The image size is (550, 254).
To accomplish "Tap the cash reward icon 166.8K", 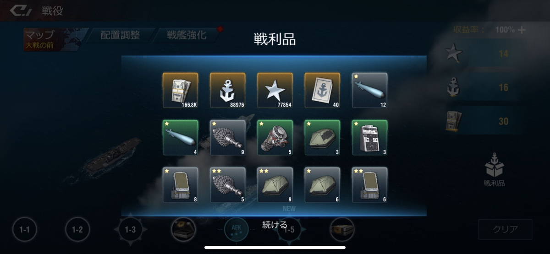I will coord(181,91).
